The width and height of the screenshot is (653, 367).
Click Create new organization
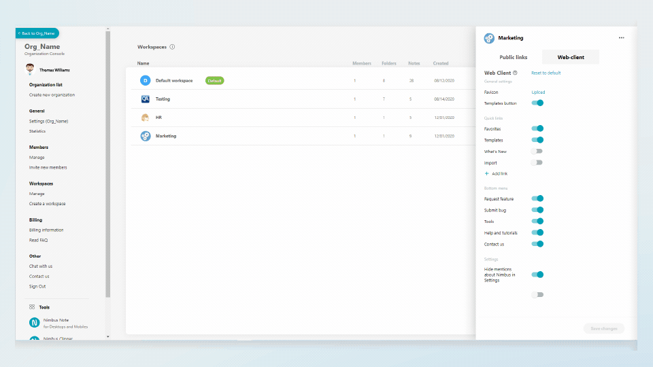(x=52, y=95)
